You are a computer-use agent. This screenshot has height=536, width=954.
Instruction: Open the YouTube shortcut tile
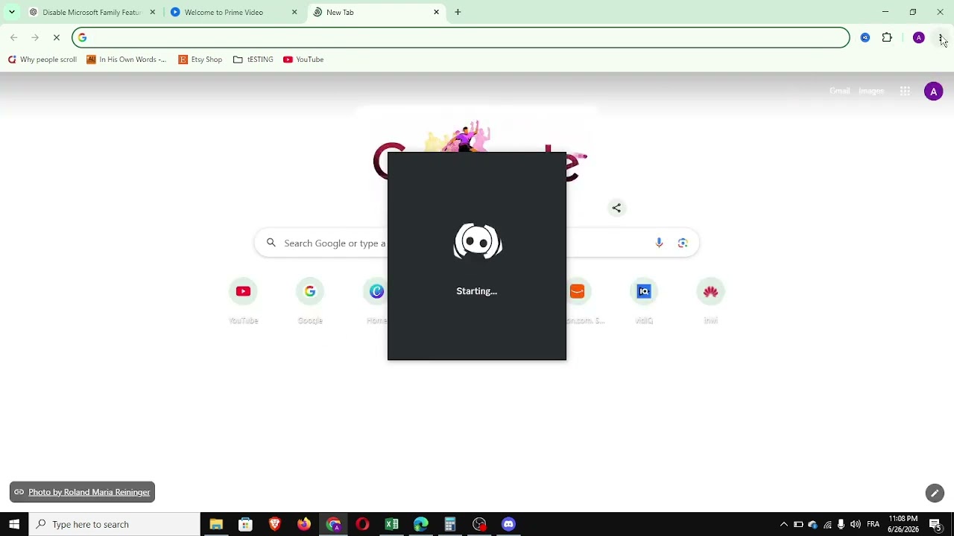coord(243,301)
